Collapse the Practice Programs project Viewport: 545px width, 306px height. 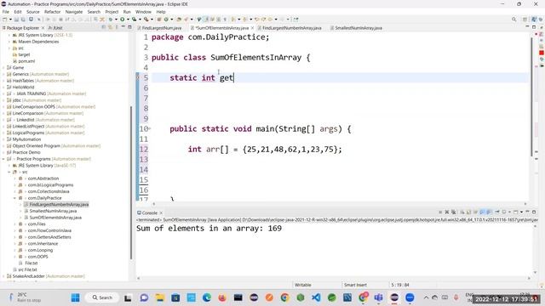pyautogui.click(x=4, y=159)
